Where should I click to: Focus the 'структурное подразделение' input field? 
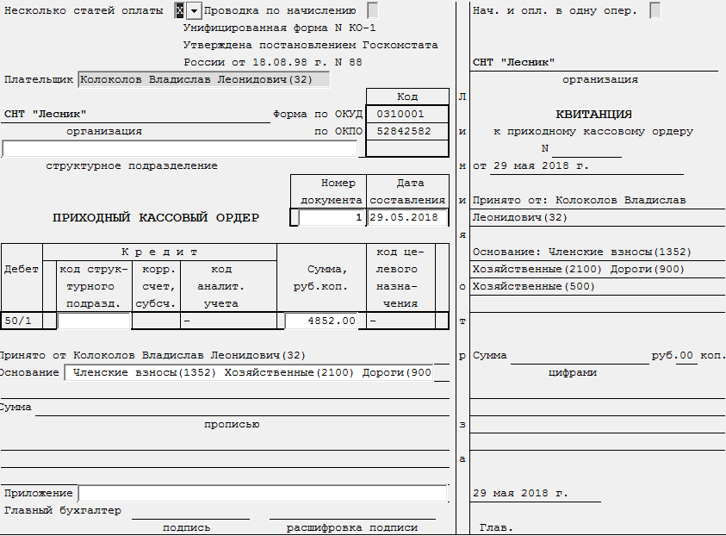click(x=179, y=149)
